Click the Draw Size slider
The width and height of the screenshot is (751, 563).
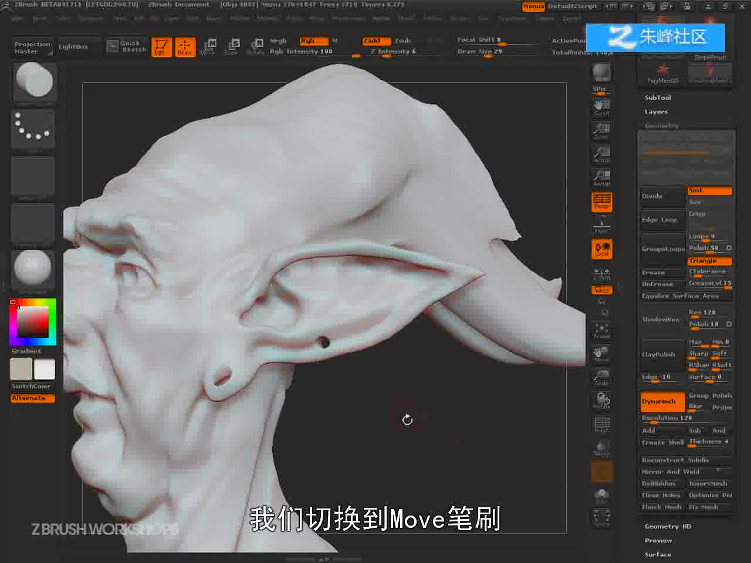[x=497, y=52]
